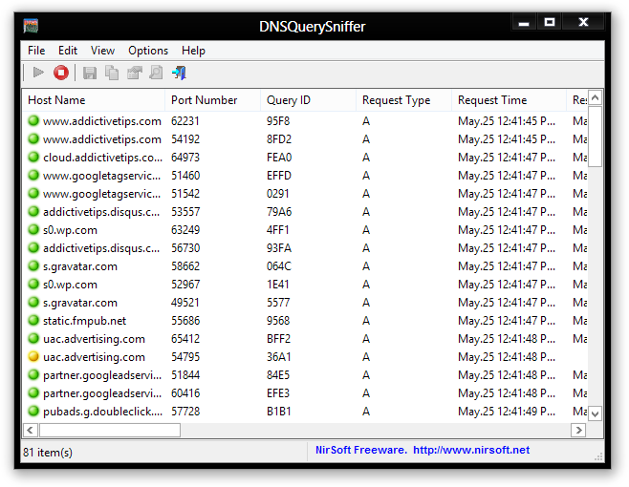The width and height of the screenshot is (629, 487).
Task: Click the NirSoft Freeware status text
Action: [361, 450]
